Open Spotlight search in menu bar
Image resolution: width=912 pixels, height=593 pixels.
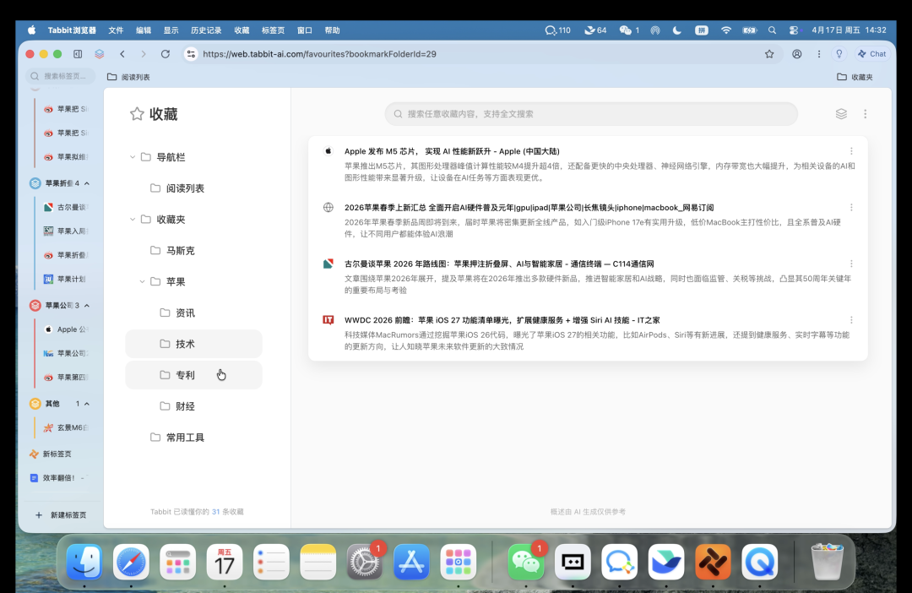(x=772, y=30)
